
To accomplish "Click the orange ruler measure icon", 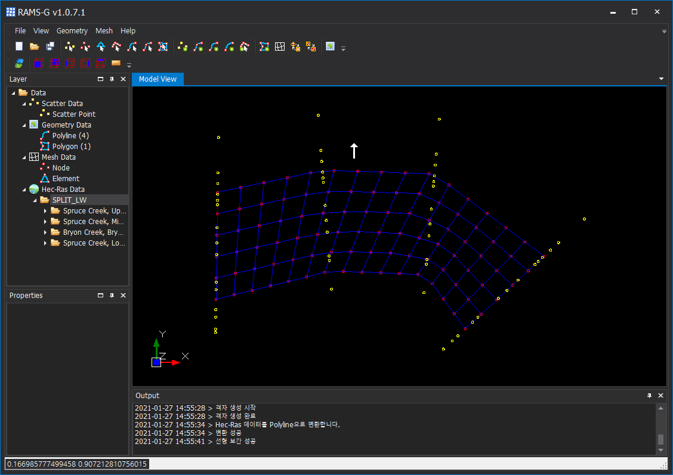I will tap(116, 63).
